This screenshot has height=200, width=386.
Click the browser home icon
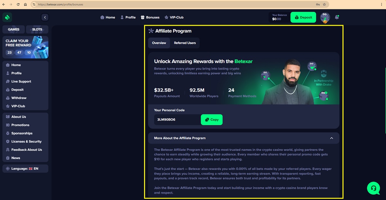(x=25, y=5)
